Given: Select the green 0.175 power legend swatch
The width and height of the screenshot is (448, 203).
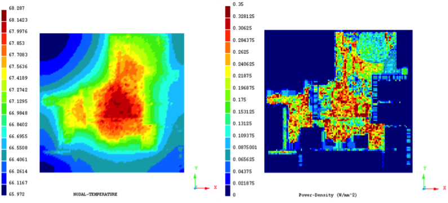Looking at the screenshot, I should pos(228,96).
